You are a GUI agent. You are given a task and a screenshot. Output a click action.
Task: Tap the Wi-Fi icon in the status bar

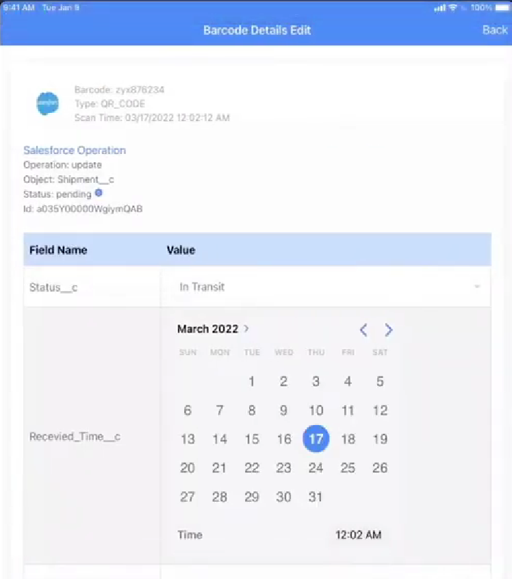(x=452, y=8)
